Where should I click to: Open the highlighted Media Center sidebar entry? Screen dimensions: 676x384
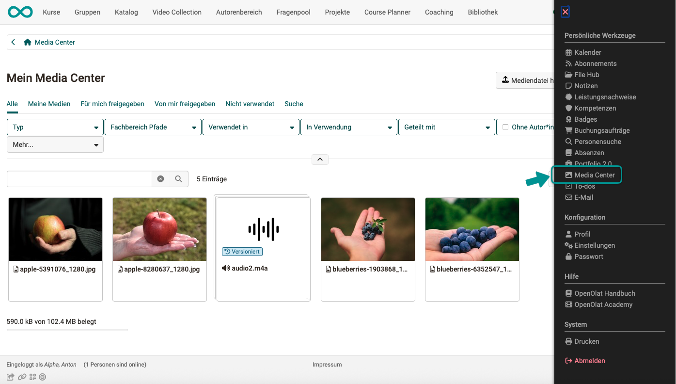click(x=591, y=175)
